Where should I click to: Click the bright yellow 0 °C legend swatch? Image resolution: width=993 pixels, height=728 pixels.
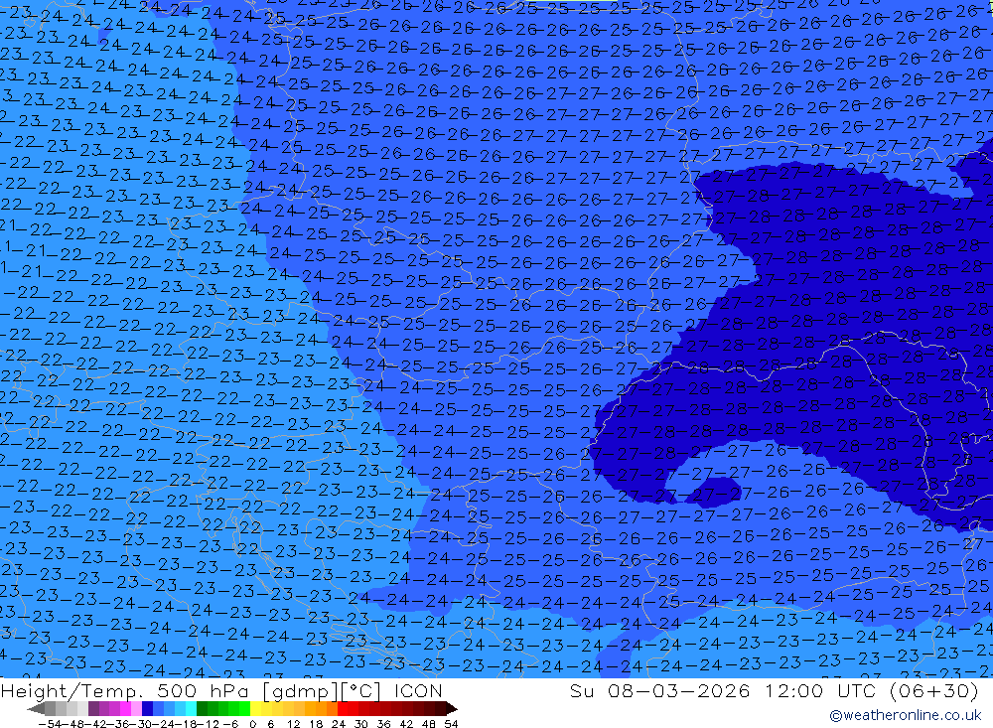(x=255, y=708)
